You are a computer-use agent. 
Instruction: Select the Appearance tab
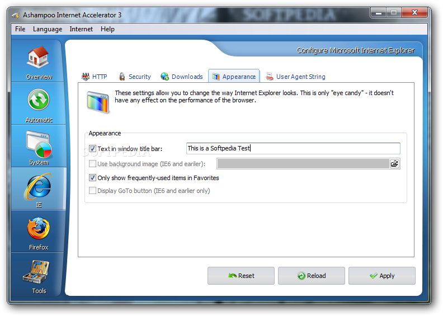[x=234, y=77]
